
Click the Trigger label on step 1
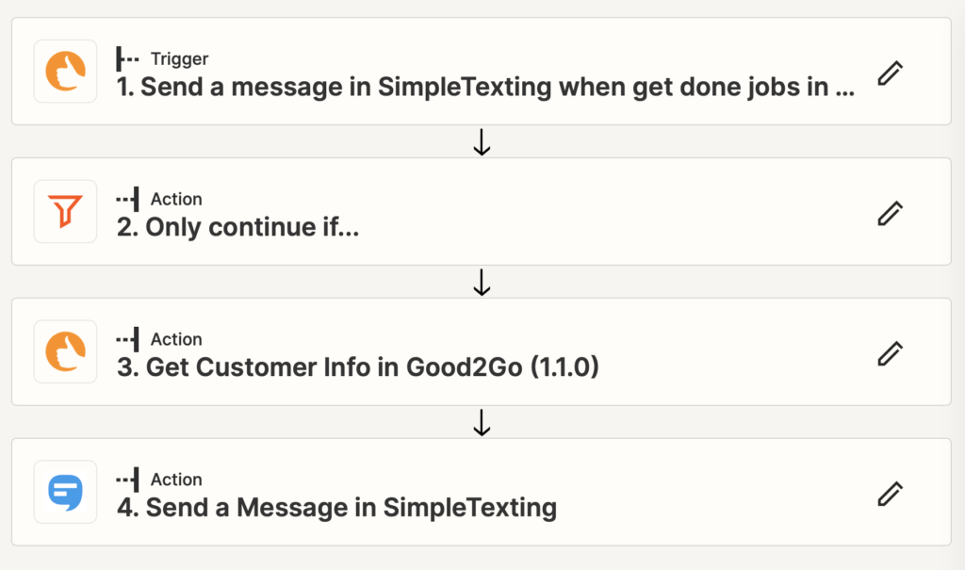tap(179, 58)
